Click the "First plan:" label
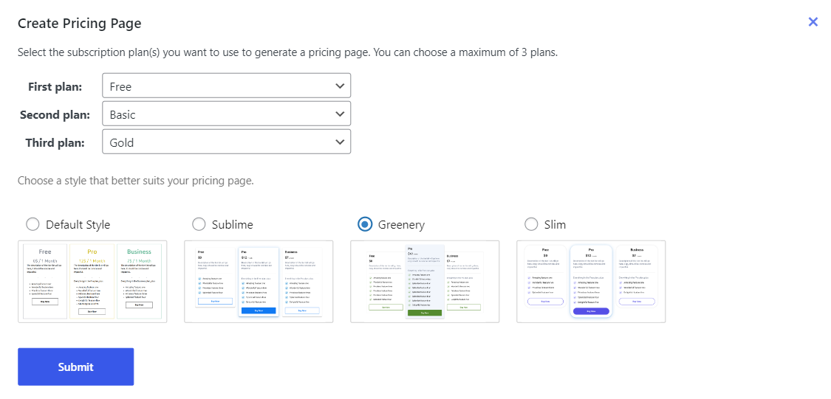Screen dimensions: 831x399 point(55,87)
